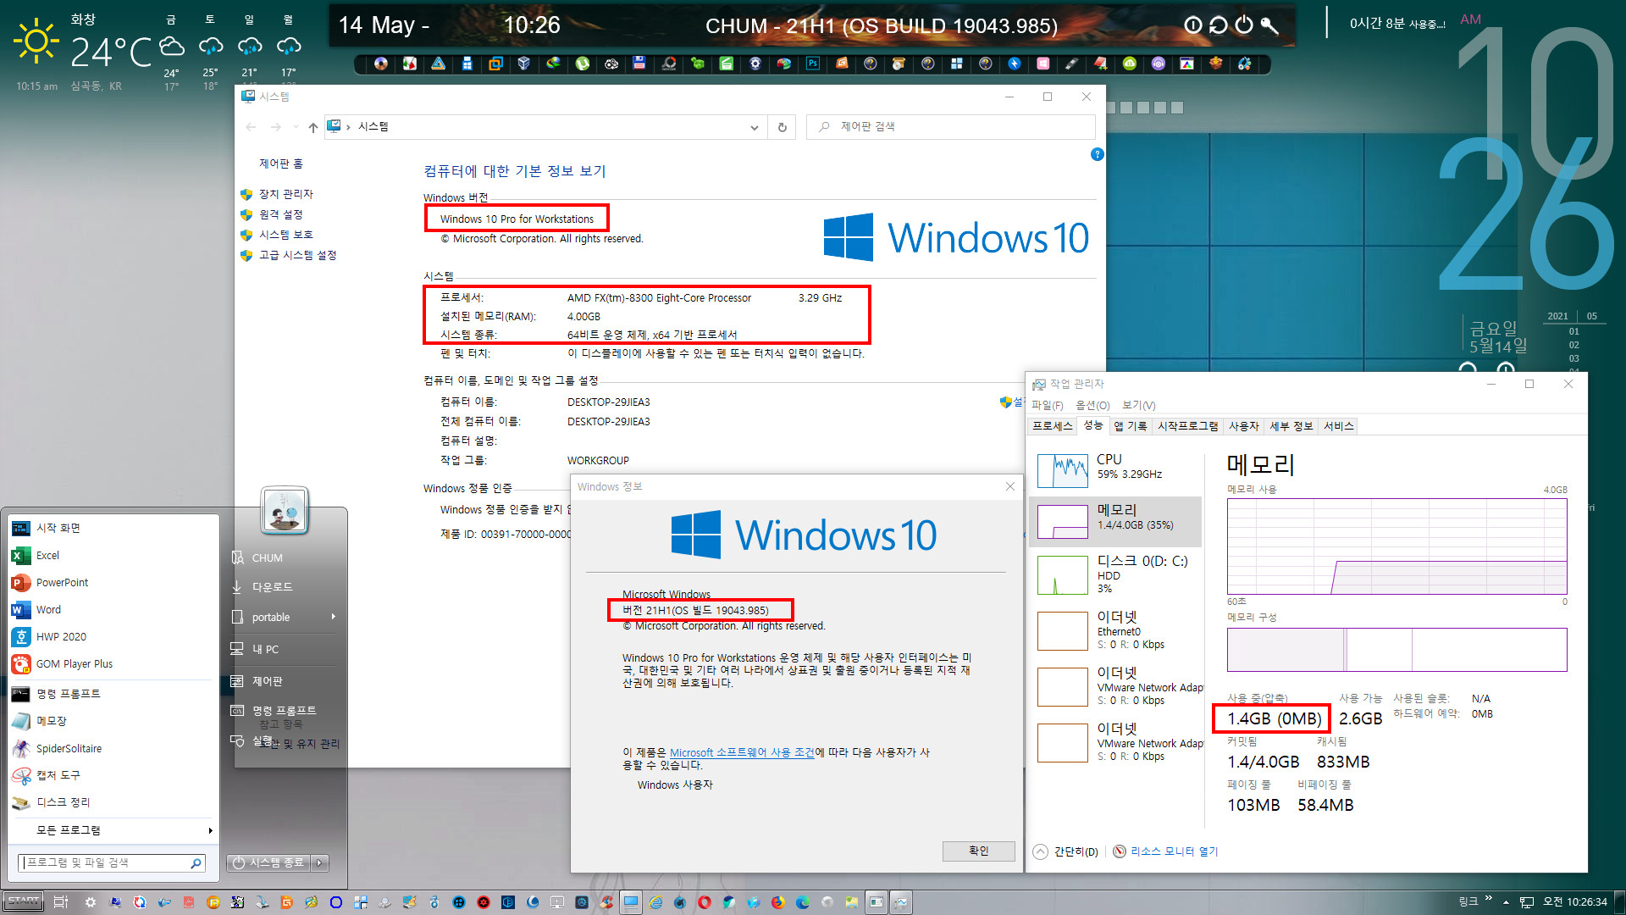Switch to 프로세스 tab in Task Manager
This screenshot has height=915, width=1626.
(1052, 426)
